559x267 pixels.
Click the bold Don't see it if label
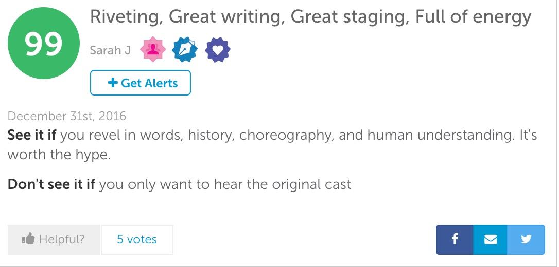click(51, 184)
